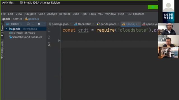Click the require call in code
This screenshot has height=100, width=179.
tap(105, 30)
